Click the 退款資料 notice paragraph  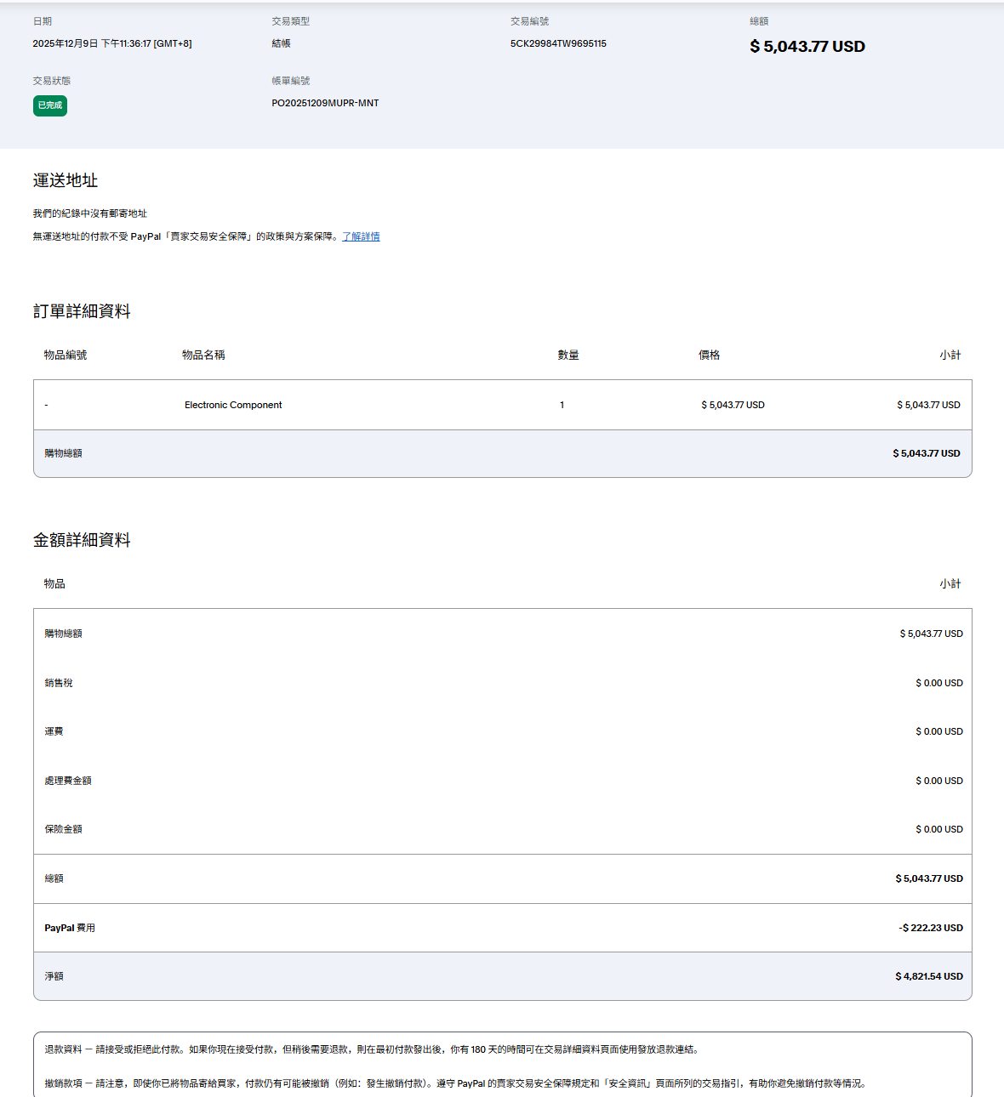pos(372,1049)
